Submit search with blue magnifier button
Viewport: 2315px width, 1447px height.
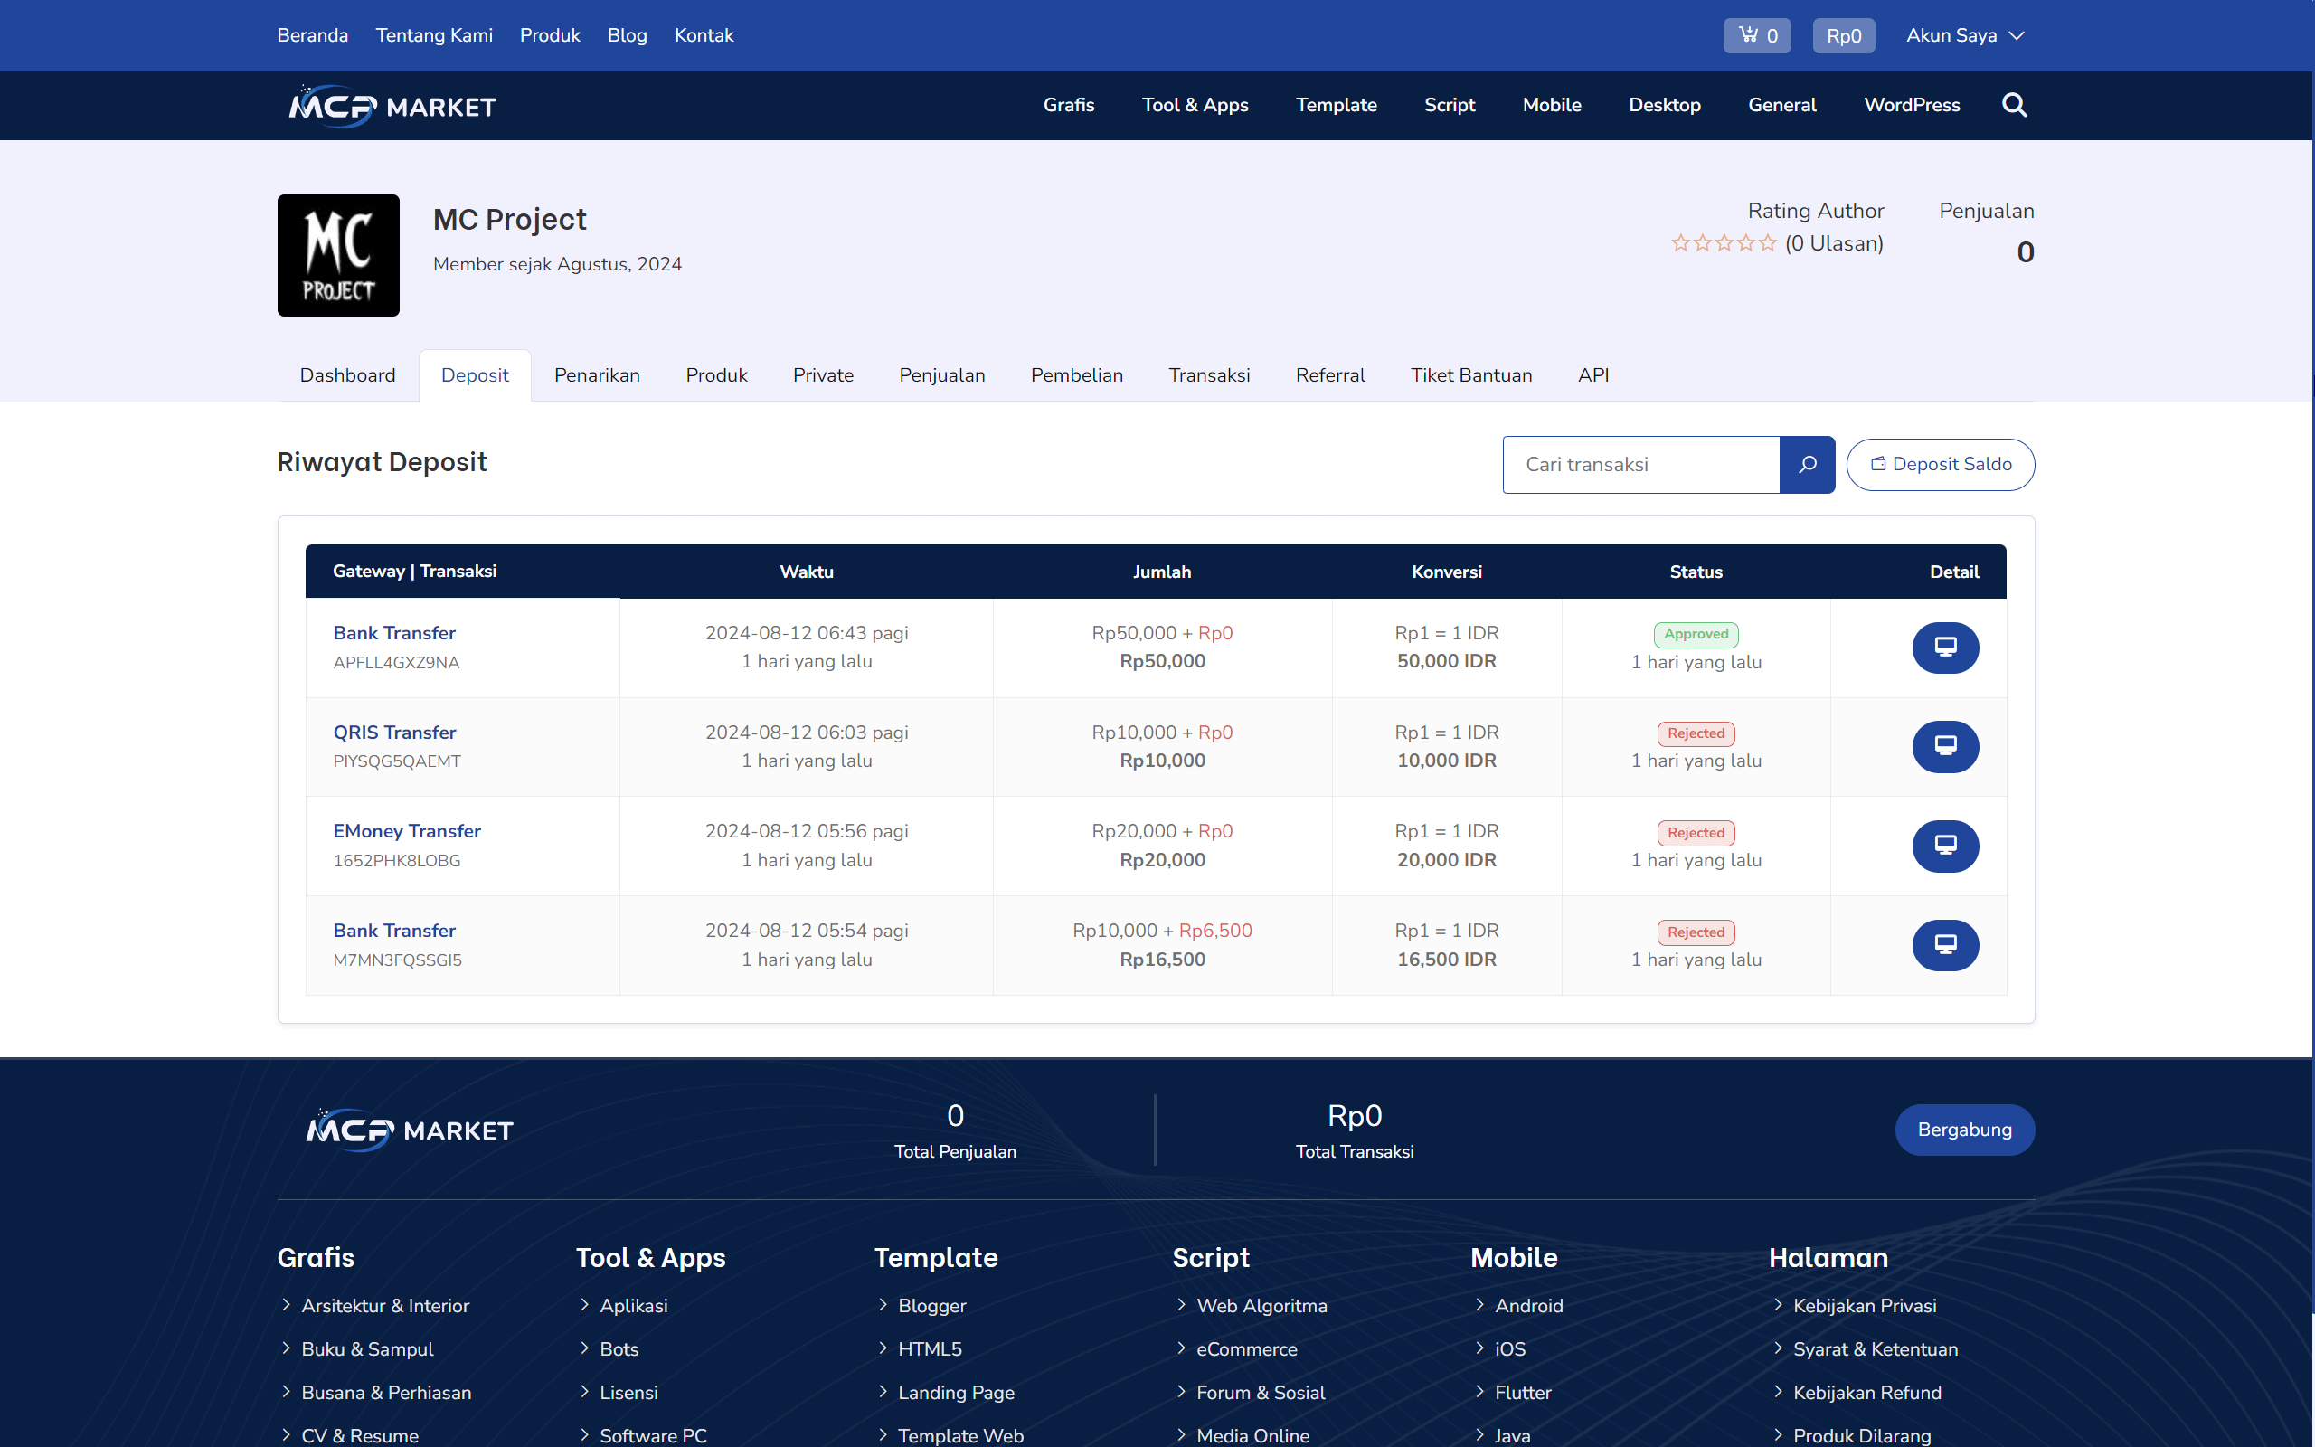[x=1806, y=464]
